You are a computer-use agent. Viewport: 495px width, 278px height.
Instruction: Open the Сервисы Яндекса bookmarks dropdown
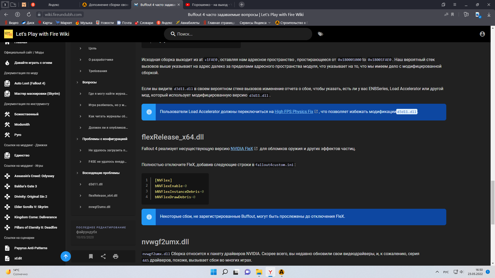(255, 23)
